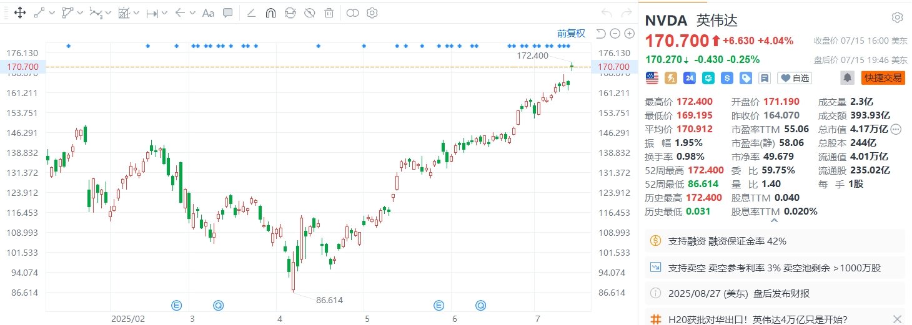912x325 pixels.
Task: Zoom out the chart with minus
Action: (615, 34)
